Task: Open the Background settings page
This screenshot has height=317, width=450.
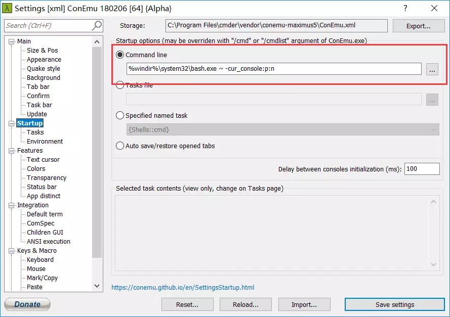Action: pyautogui.click(x=44, y=78)
